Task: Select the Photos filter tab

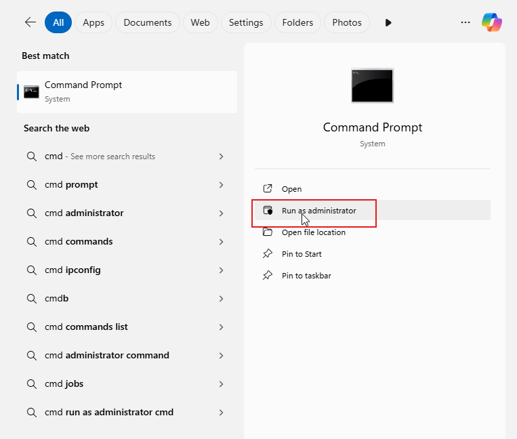Action: pos(347,22)
